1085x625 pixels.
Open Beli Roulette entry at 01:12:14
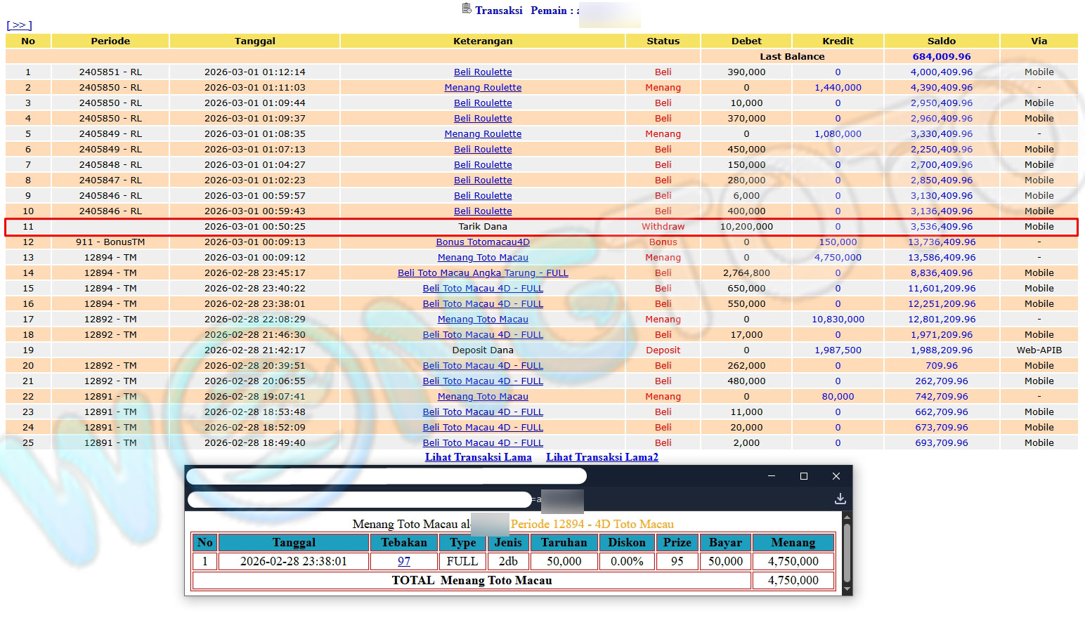483,72
